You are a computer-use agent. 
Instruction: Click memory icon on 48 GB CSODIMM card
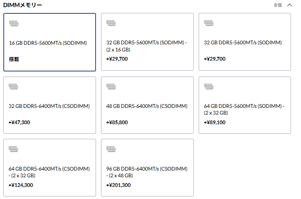pyautogui.click(x=111, y=87)
